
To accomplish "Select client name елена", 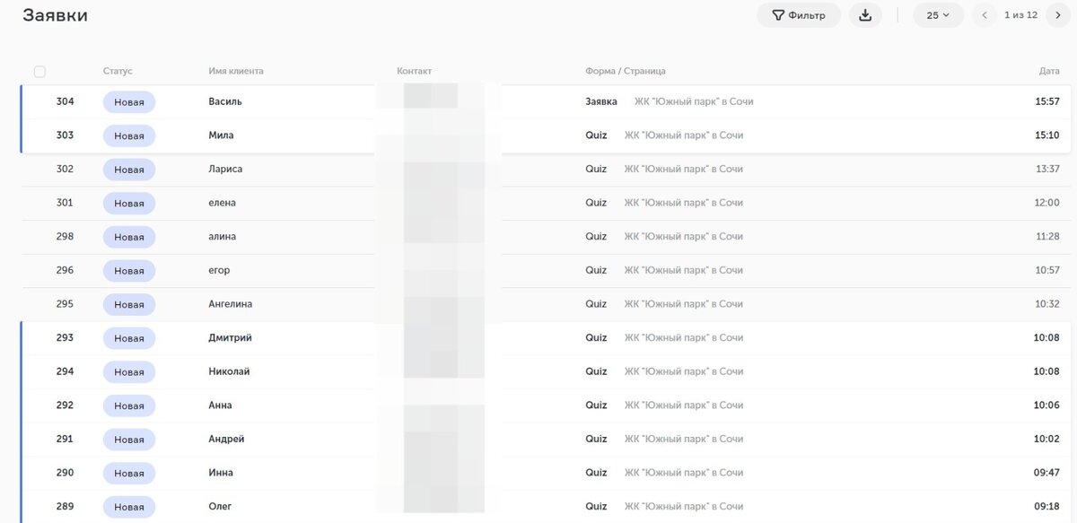I will click(x=222, y=203).
